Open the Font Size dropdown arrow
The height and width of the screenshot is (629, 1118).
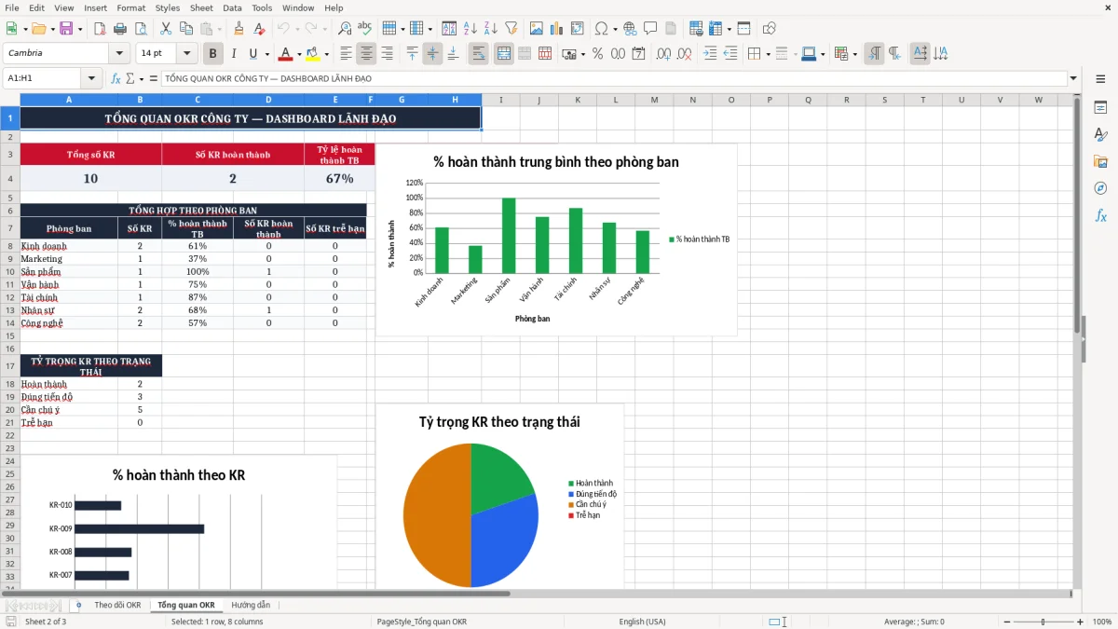tap(187, 54)
